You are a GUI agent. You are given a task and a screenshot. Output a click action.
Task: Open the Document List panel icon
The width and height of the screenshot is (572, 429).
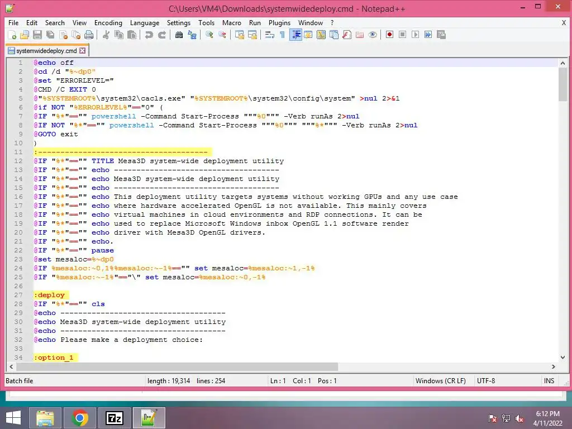click(334, 35)
